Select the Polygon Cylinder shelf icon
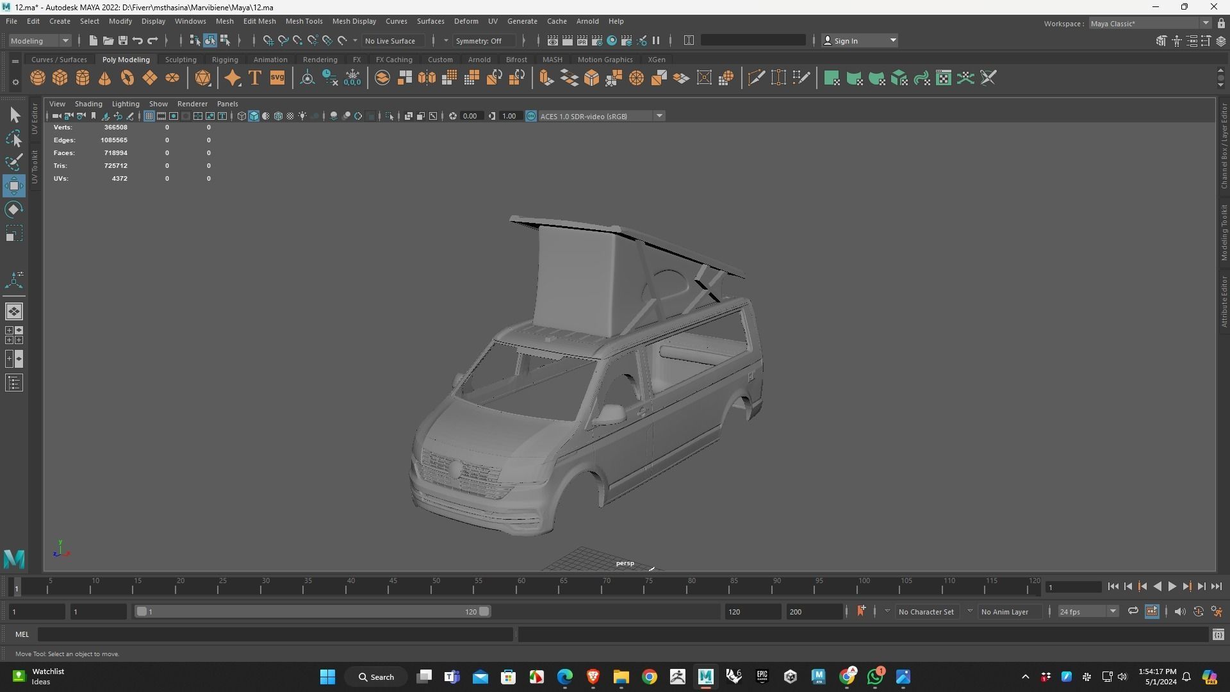The width and height of the screenshot is (1230, 692). (x=83, y=78)
